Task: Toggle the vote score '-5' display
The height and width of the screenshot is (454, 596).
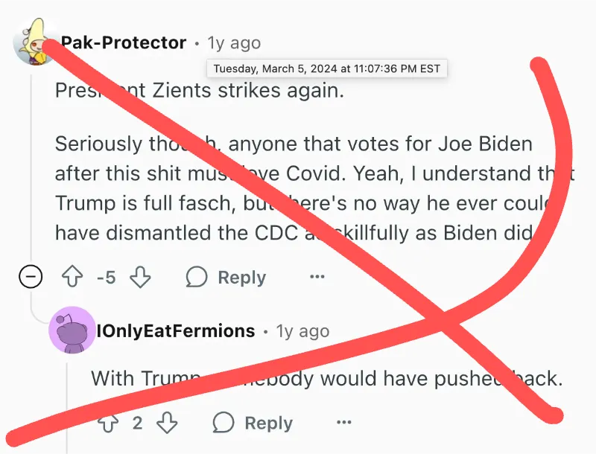Action: pos(107,277)
